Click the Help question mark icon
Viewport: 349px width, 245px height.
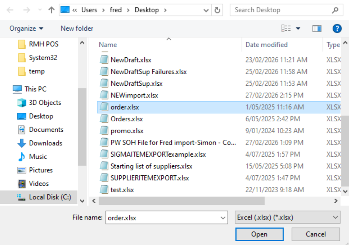tap(337, 28)
